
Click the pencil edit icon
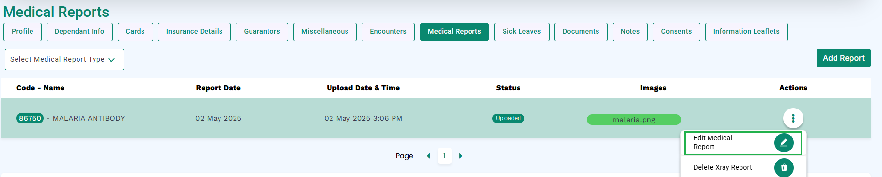tap(784, 143)
